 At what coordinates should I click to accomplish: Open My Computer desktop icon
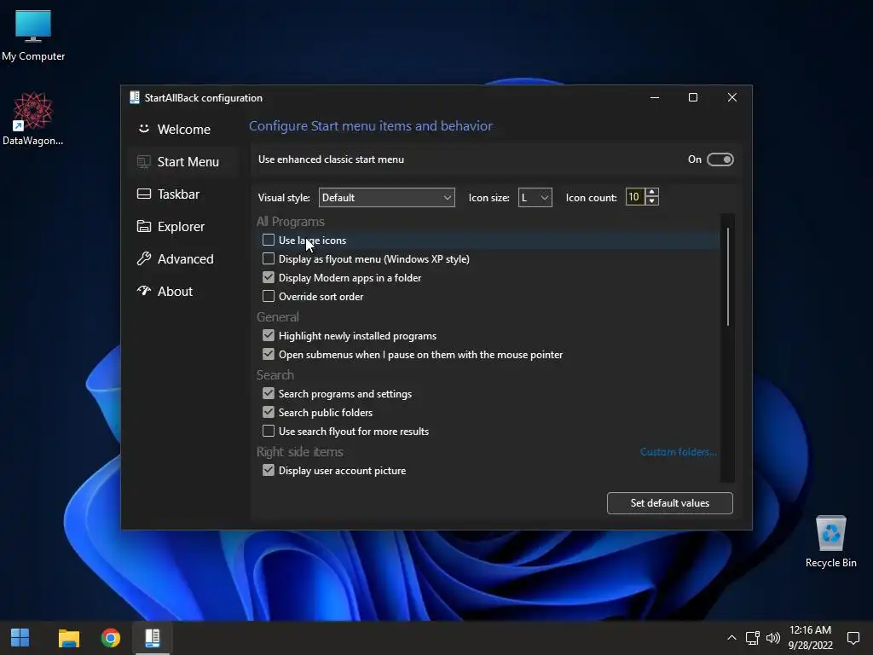tap(33, 35)
